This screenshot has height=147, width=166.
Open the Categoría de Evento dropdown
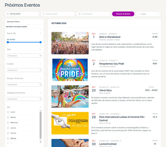click(x=24, y=99)
